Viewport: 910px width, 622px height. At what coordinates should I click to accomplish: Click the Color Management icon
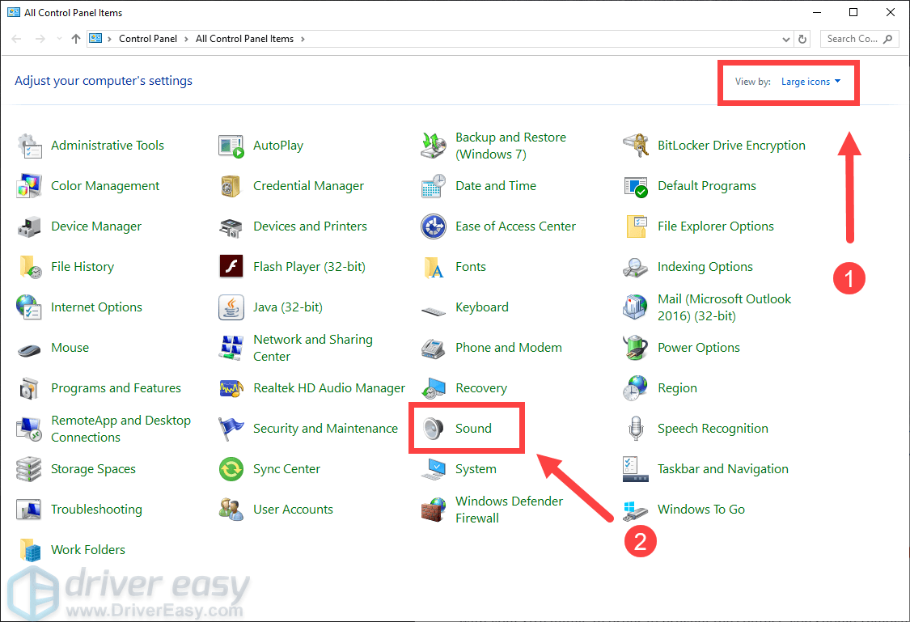coord(29,186)
